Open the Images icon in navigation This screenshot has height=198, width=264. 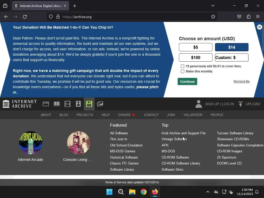pyautogui.click(x=100, y=104)
